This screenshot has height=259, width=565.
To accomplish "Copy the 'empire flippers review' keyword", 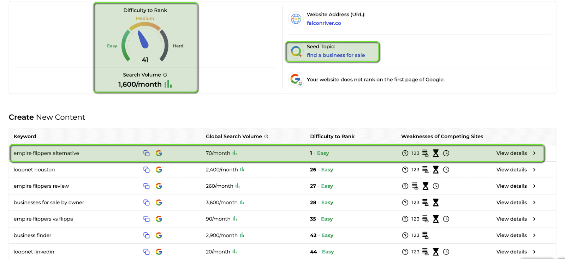I will [x=146, y=186].
